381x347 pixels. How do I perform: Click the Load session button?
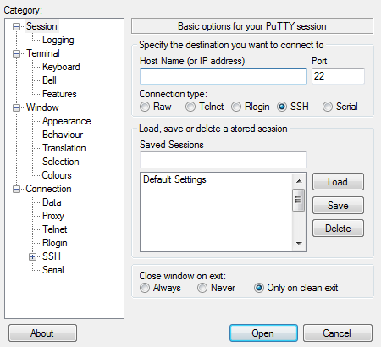[x=338, y=182]
